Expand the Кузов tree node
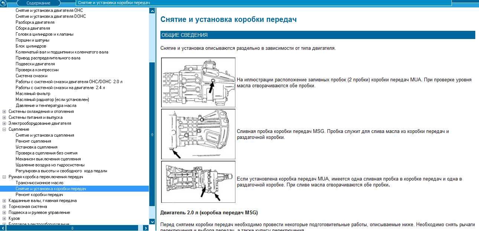The image size is (479, 231). [x=4, y=218]
